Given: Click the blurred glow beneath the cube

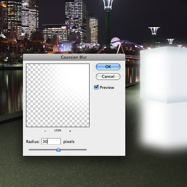Looking at the screenshot, I should 163,125.
